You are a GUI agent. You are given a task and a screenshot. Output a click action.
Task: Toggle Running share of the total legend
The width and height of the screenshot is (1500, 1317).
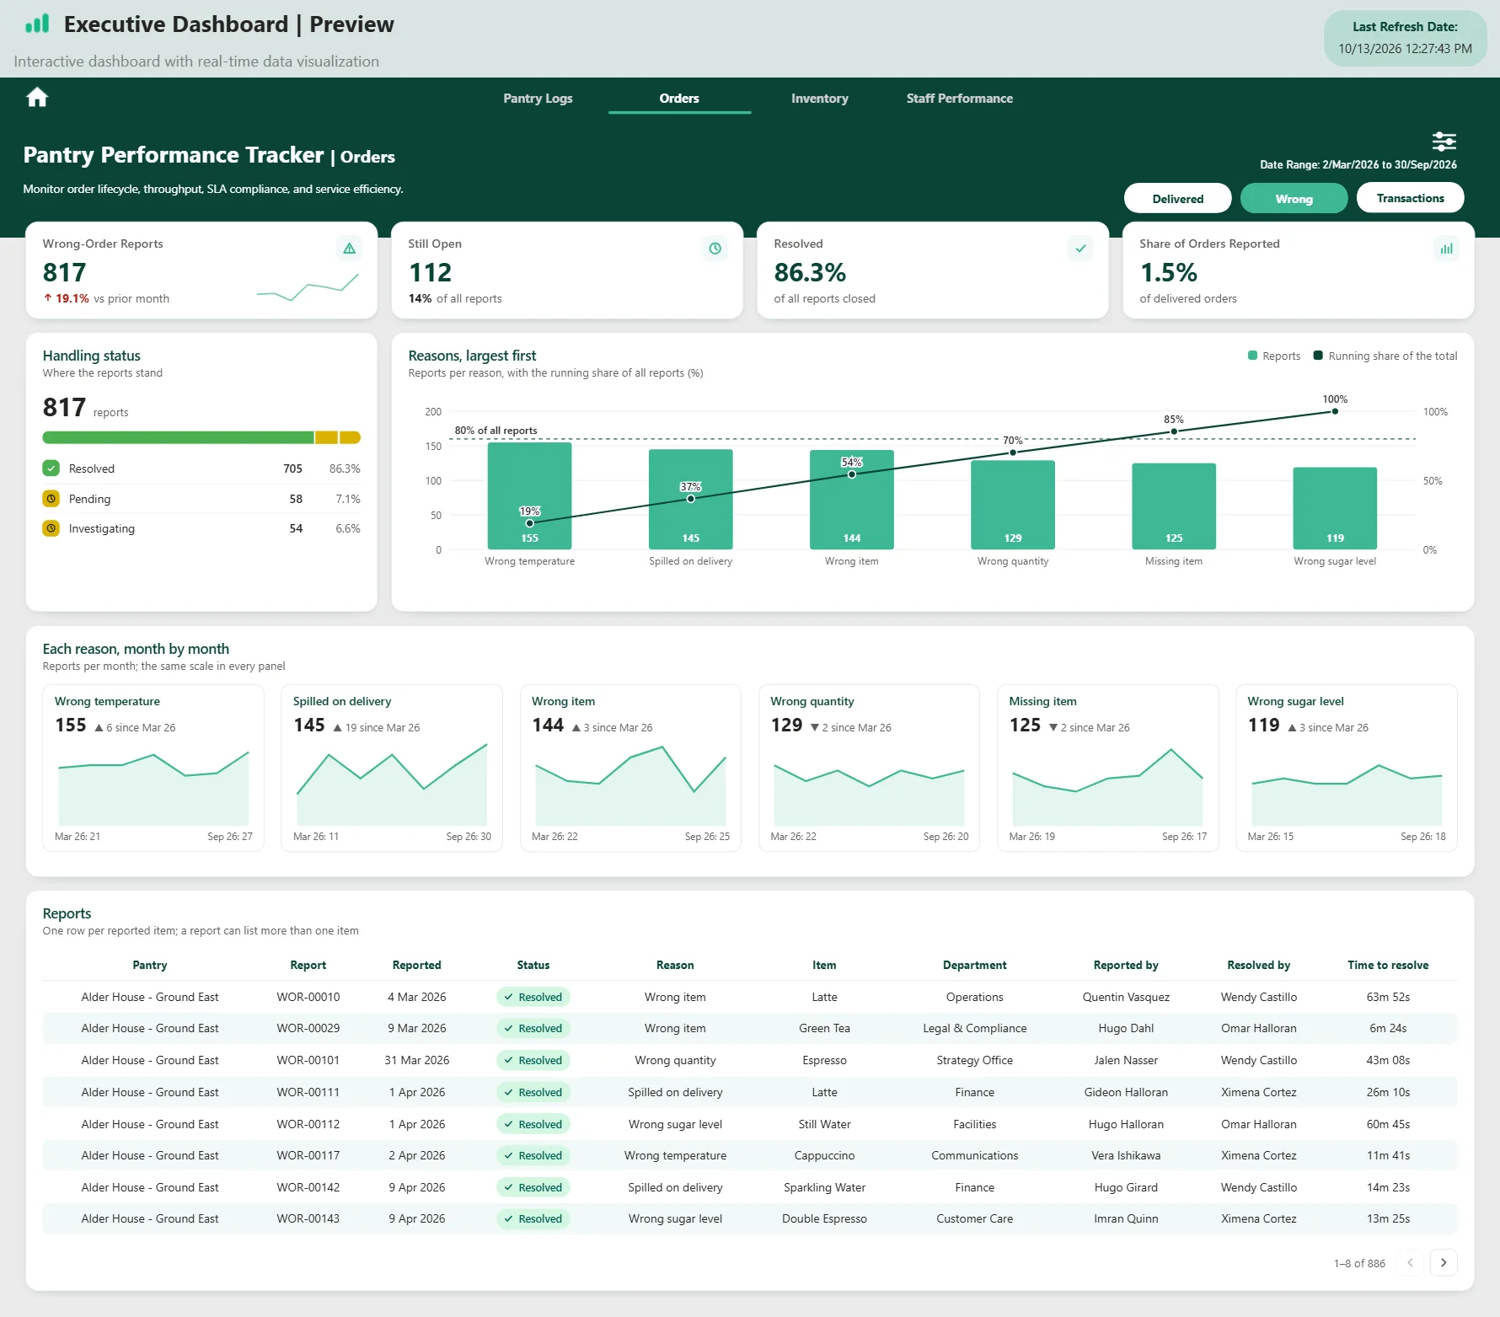coord(1385,356)
